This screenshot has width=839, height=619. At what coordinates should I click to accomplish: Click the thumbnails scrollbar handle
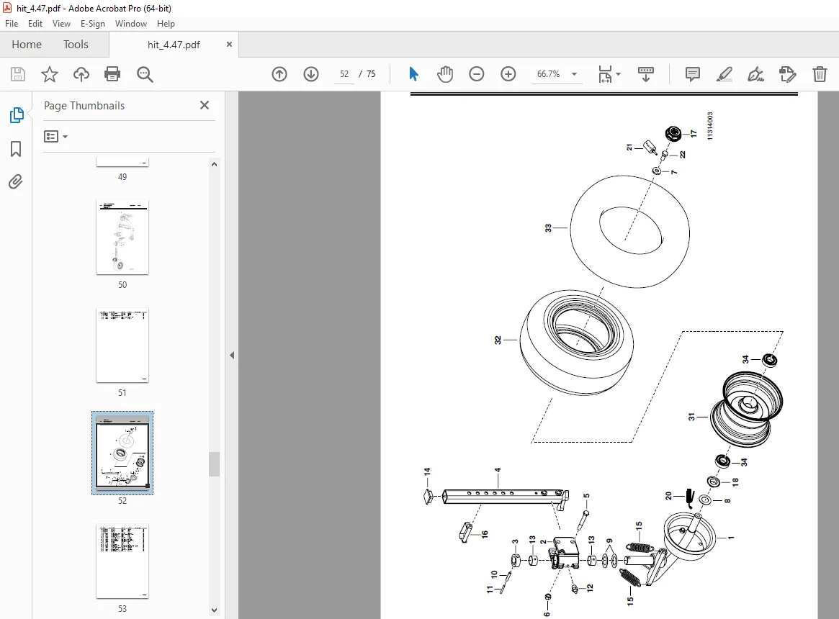pyautogui.click(x=214, y=464)
